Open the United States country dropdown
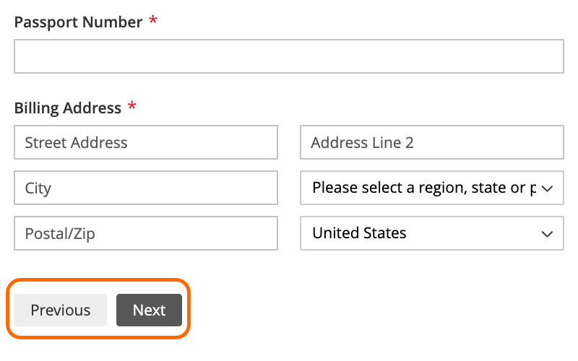The width and height of the screenshot is (578, 361). pyautogui.click(x=431, y=233)
